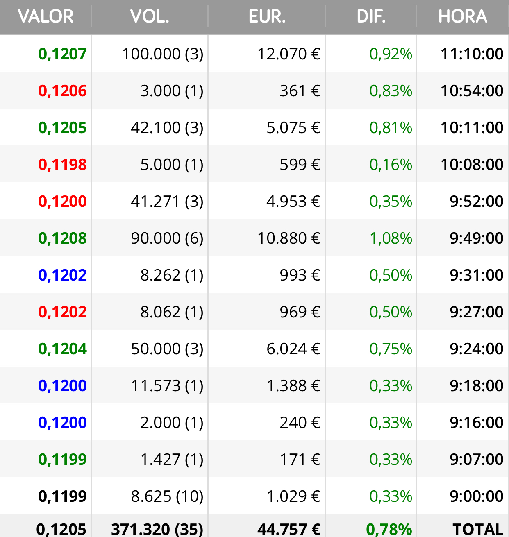Select volume 8.062 (1)

pyautogui.click(x=172, y=312)
